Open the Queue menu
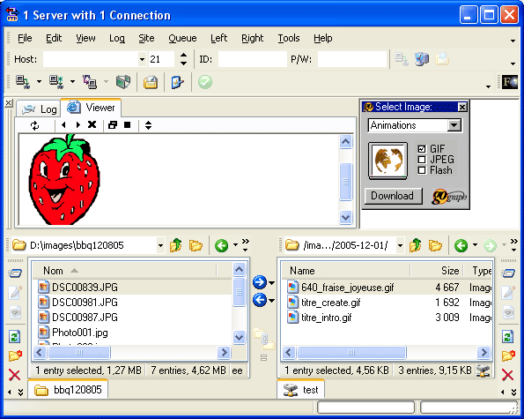This screenshot has height=419, width=524. pos(182,38)
